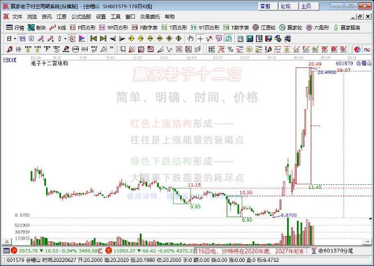Open the calculator icon
Screen dimensions: 374x266
click(x=250, y=39)
